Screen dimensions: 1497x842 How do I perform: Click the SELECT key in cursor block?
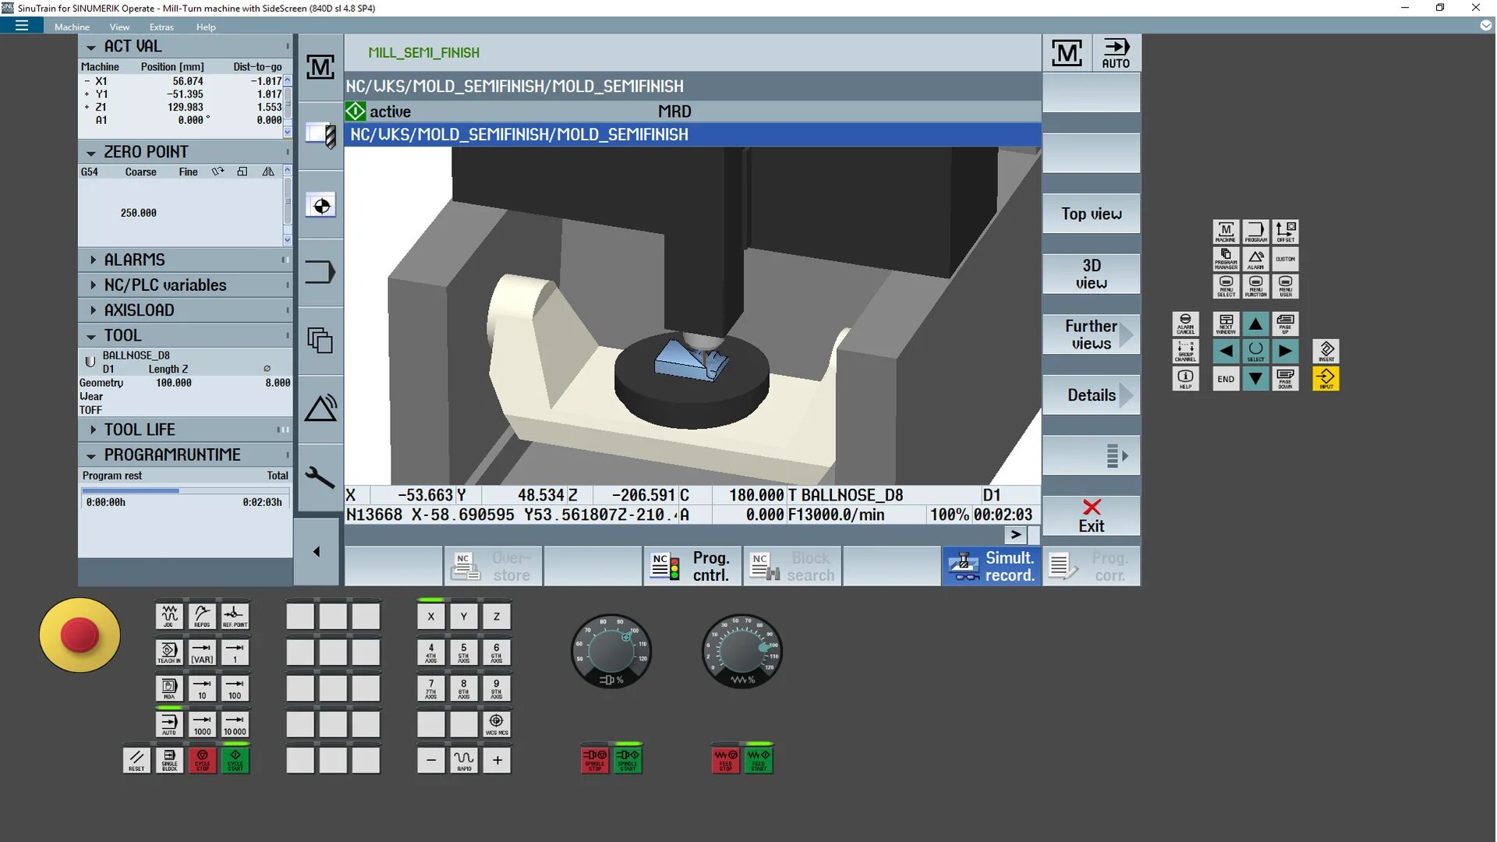(1255, 351)
